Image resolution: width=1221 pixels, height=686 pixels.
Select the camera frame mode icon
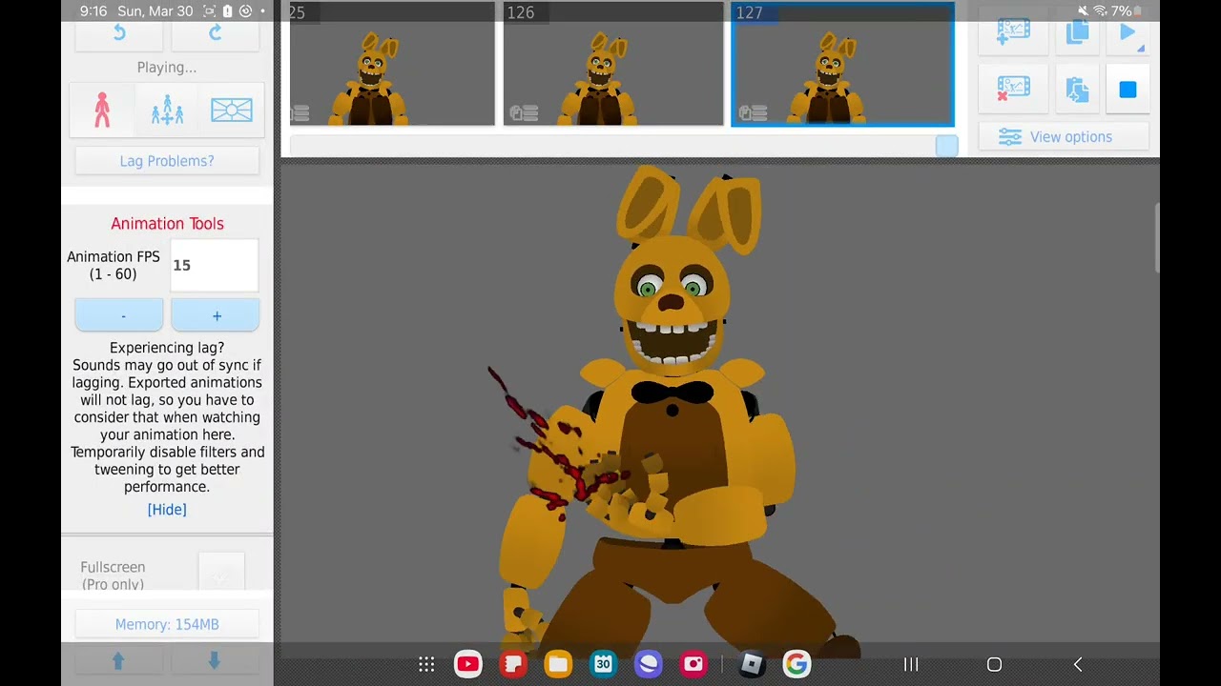[x=232, y=111]
